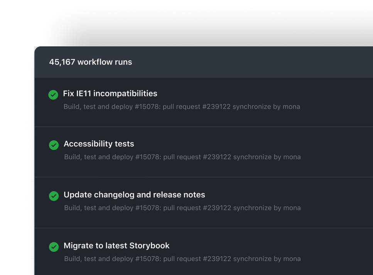
Task: Open pull request #239122 in Migrate to Storybook row
Action: coord(197,259)
